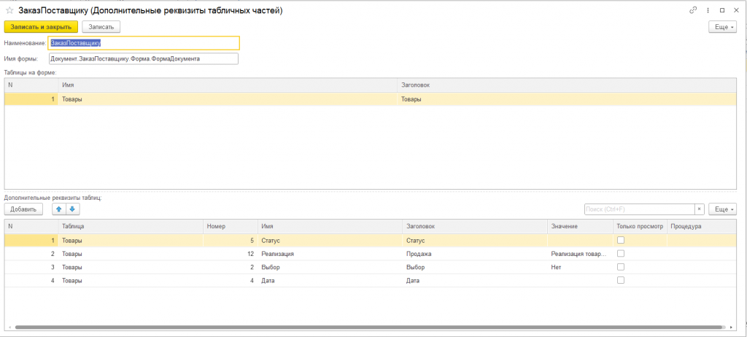Click number 12 in Номер column
This screenshot has width=747, height=337.
(230, 254)
